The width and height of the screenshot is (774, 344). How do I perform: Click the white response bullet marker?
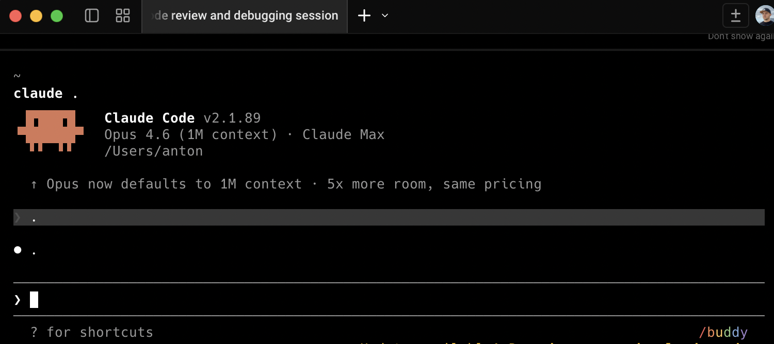18,250
